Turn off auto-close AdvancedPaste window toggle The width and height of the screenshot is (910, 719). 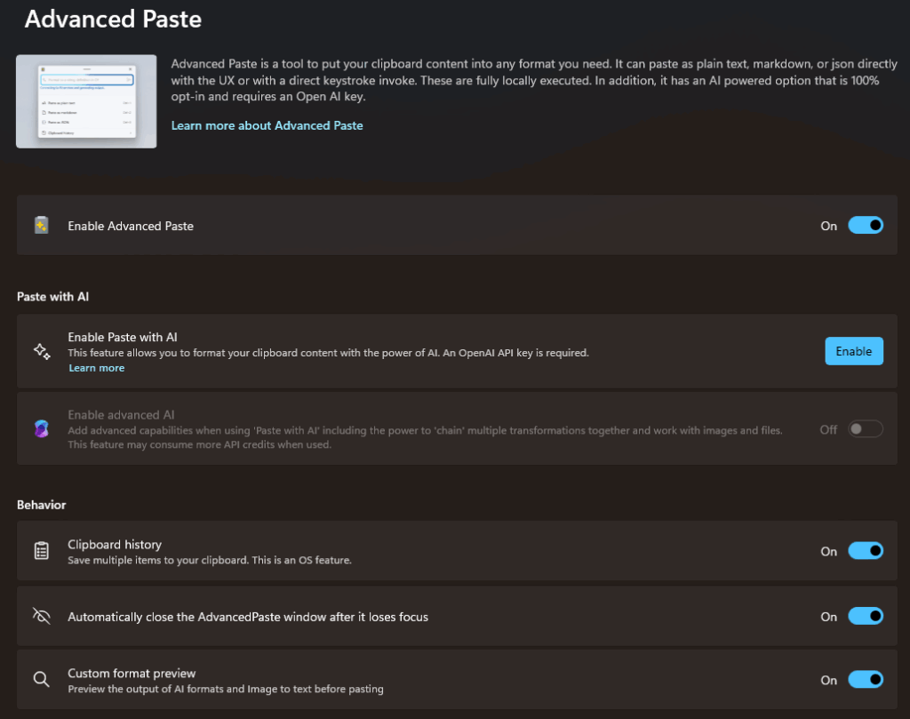tap(865, 616)
